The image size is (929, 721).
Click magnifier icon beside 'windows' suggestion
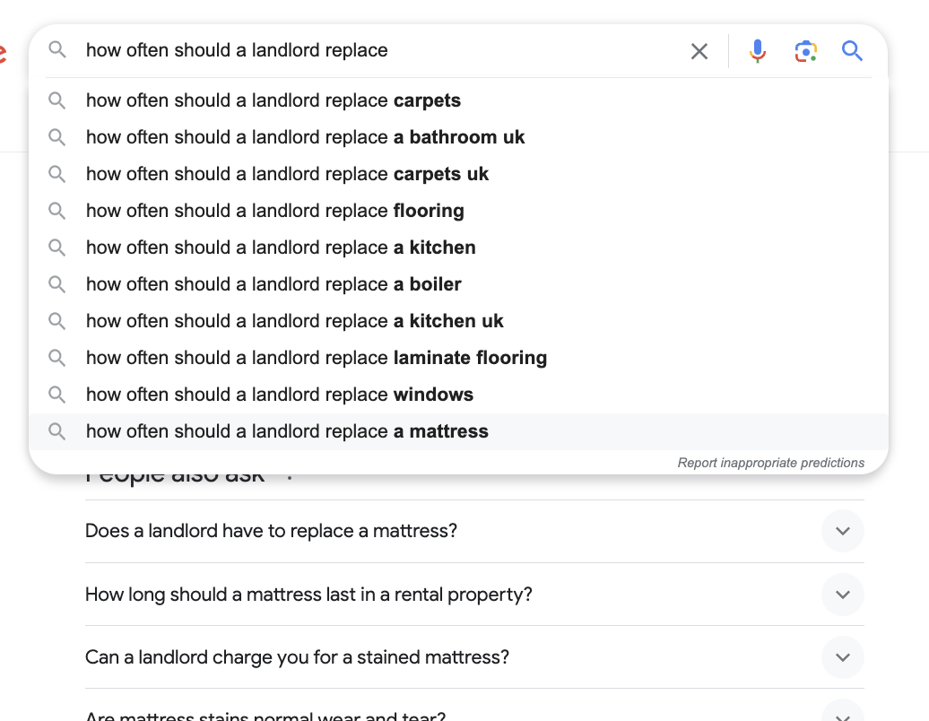coord(57,395)
